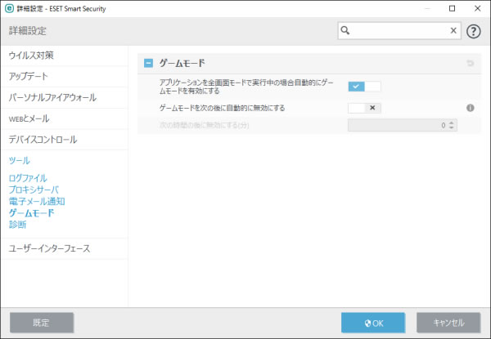Open help with the question mark icon
The width and height of the screenshot is (491, 339).
[x=473, y=31]
